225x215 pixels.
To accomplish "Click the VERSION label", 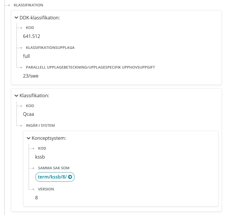I will point(46,189).
